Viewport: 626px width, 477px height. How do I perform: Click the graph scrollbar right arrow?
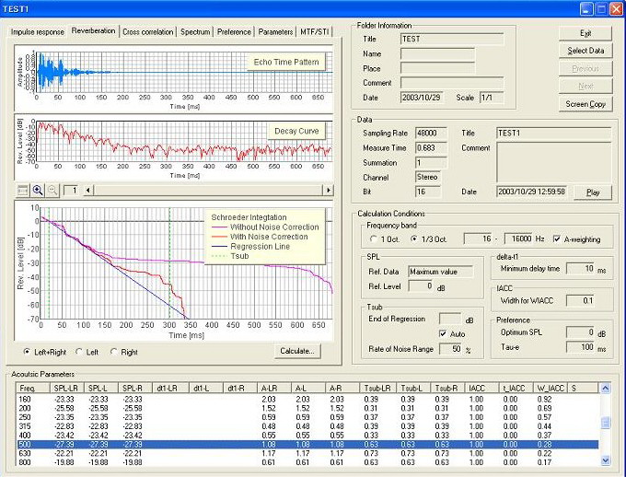(x=328, y=189)
